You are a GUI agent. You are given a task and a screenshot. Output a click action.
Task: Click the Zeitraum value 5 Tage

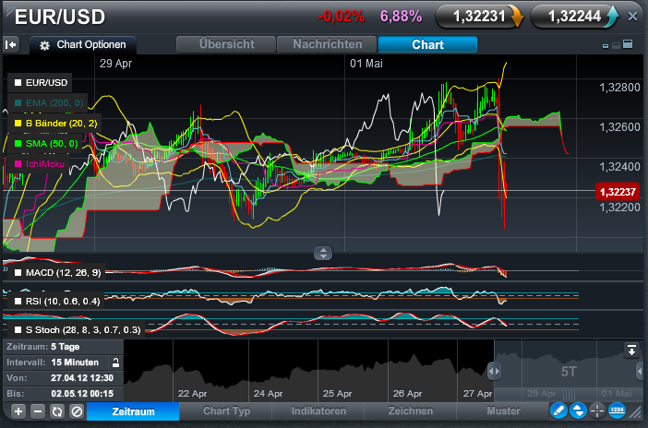[65, 347]
